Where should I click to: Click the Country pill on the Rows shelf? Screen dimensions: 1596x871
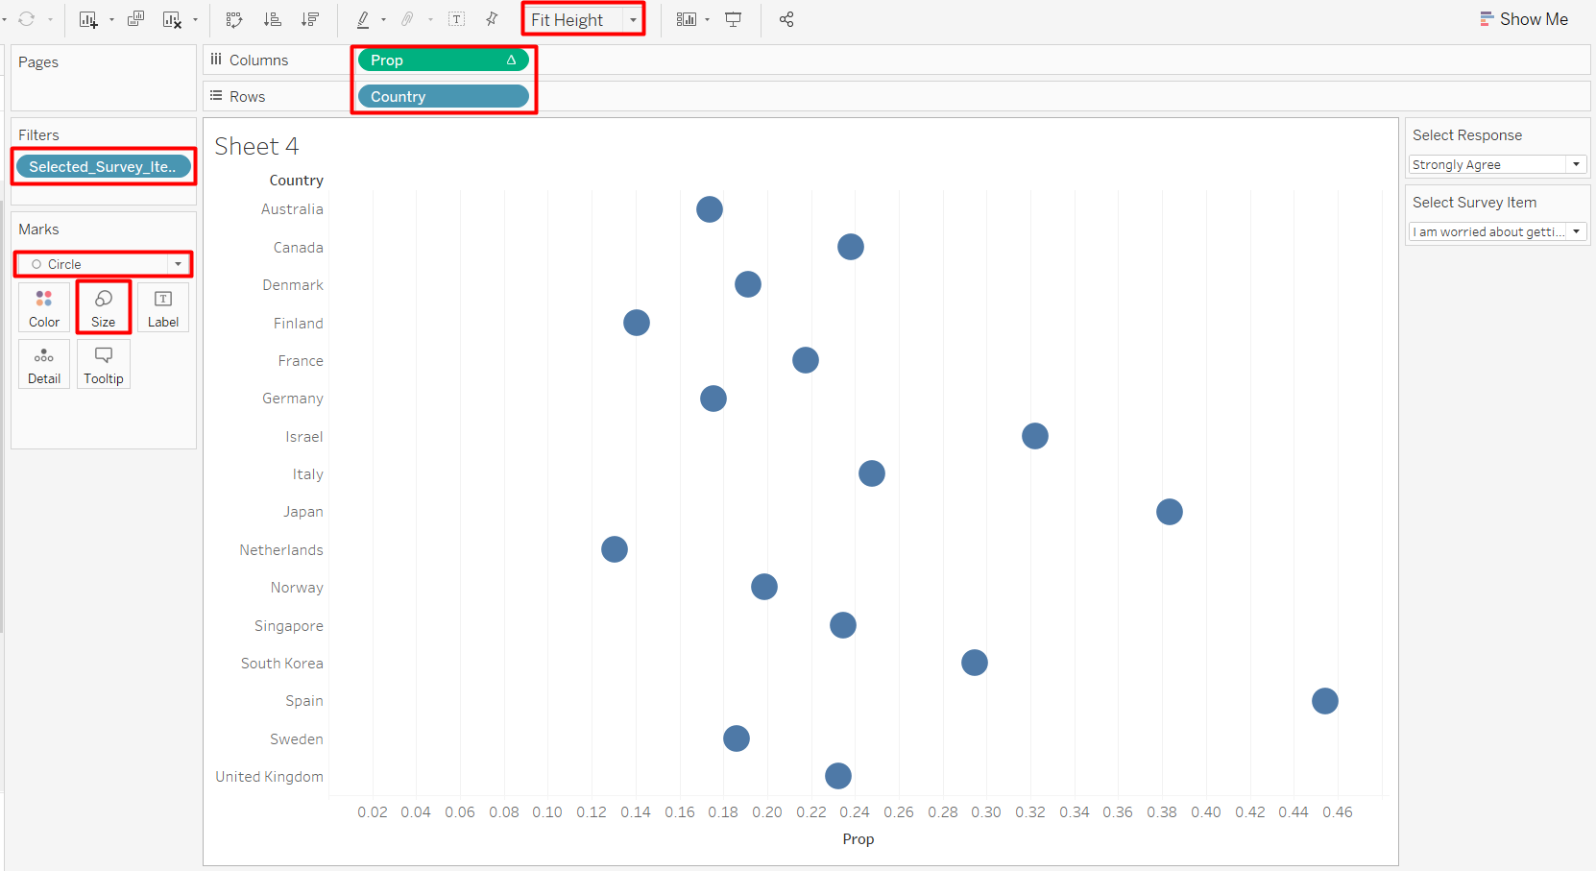(443, 96)
